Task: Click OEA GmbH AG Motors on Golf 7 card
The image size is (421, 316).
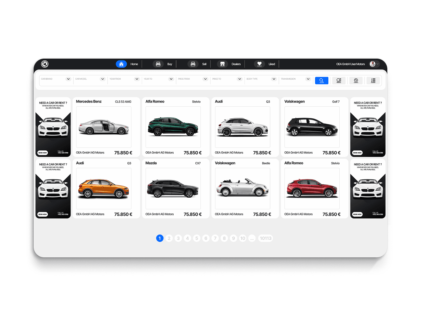Action: point(299,153)
